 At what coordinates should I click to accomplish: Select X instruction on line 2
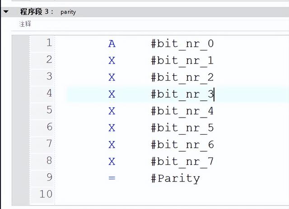112,60
